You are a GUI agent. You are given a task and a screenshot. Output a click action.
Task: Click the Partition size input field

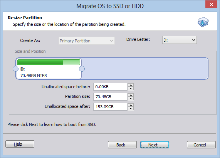(x=110, y=97)
